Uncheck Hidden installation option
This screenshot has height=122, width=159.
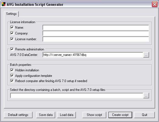(12, 70)
